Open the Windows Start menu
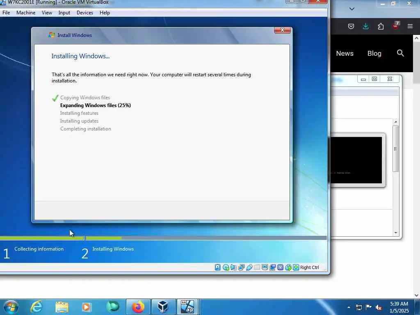 [x=11, y=307]
